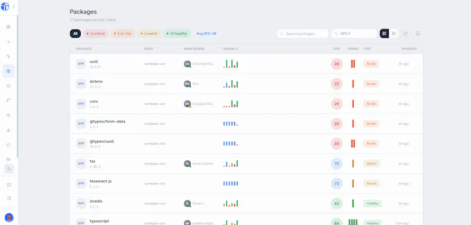471x225 pixels.
Task: Click the Watch tier tag for tsx
Action: [x=372, y=164]
